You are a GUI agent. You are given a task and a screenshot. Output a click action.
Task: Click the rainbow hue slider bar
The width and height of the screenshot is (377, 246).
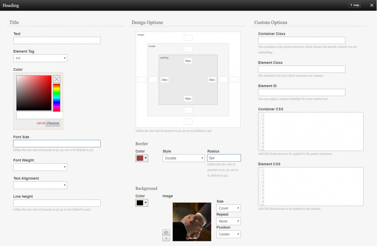[57, 98]
